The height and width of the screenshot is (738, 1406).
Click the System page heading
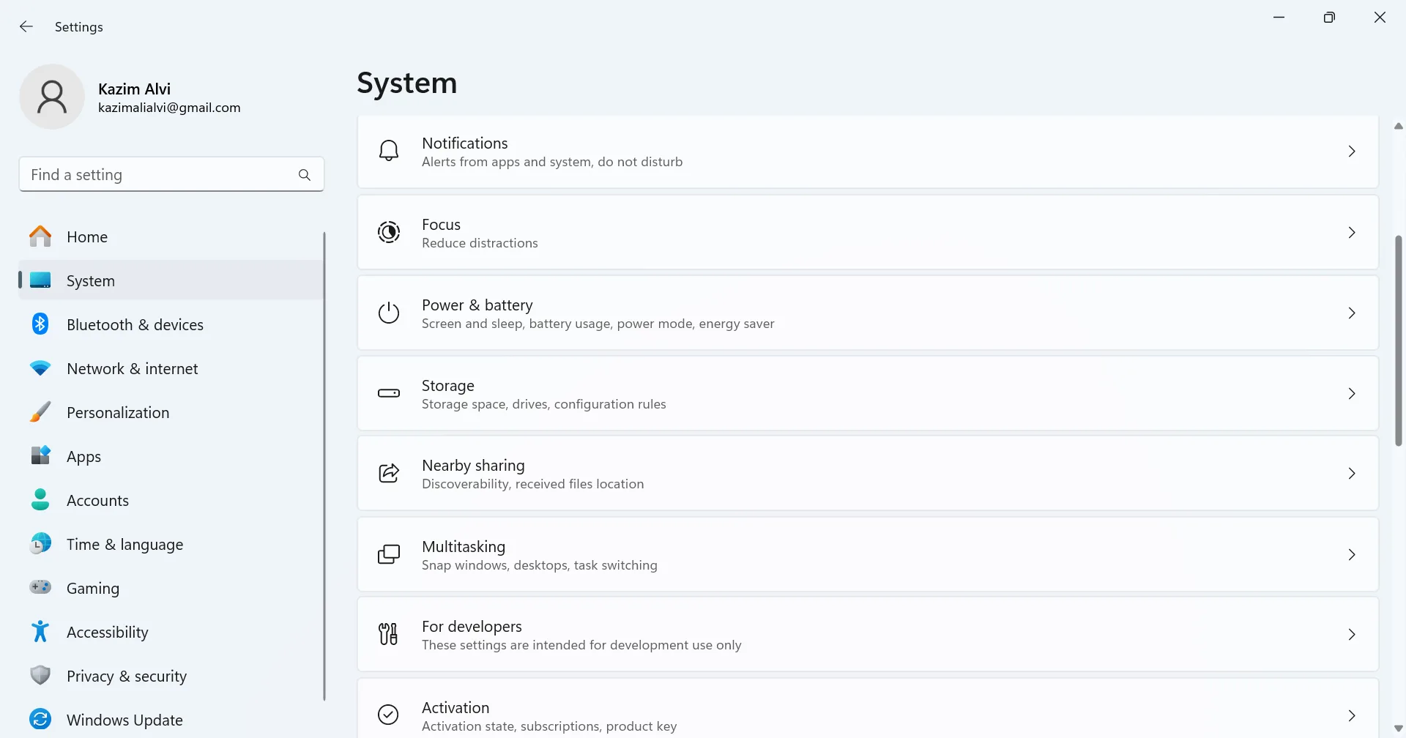(407, 83)
